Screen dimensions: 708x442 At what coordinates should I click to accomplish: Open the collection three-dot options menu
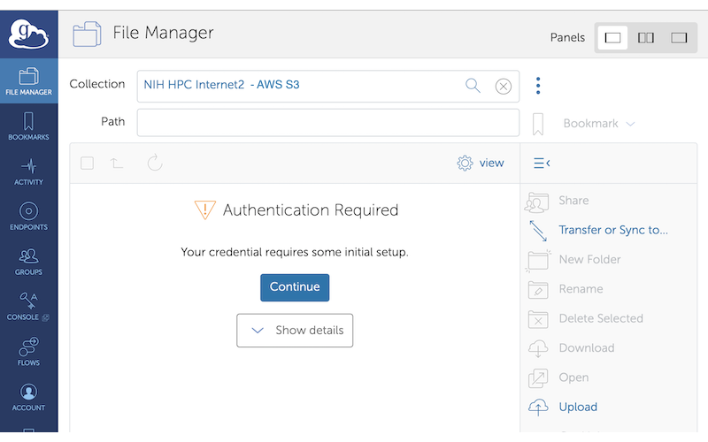(x=538, y=86)
